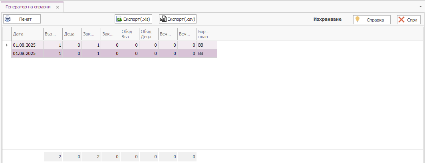
Task: Click the Обяд Въз... column header
Action: 129,34
